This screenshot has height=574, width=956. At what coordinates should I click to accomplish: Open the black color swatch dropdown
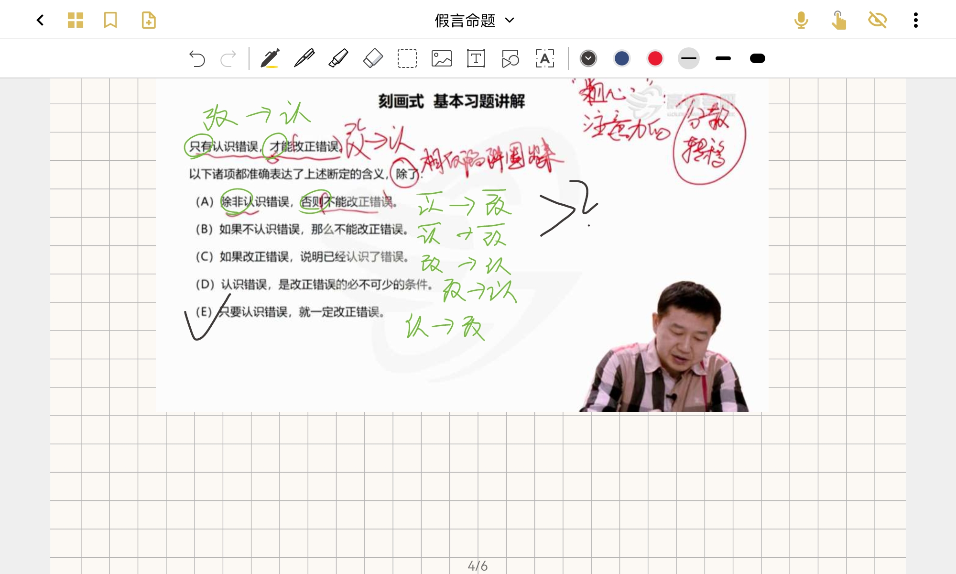click(588, 58)
